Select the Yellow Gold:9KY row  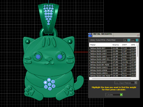coord(113,48)
